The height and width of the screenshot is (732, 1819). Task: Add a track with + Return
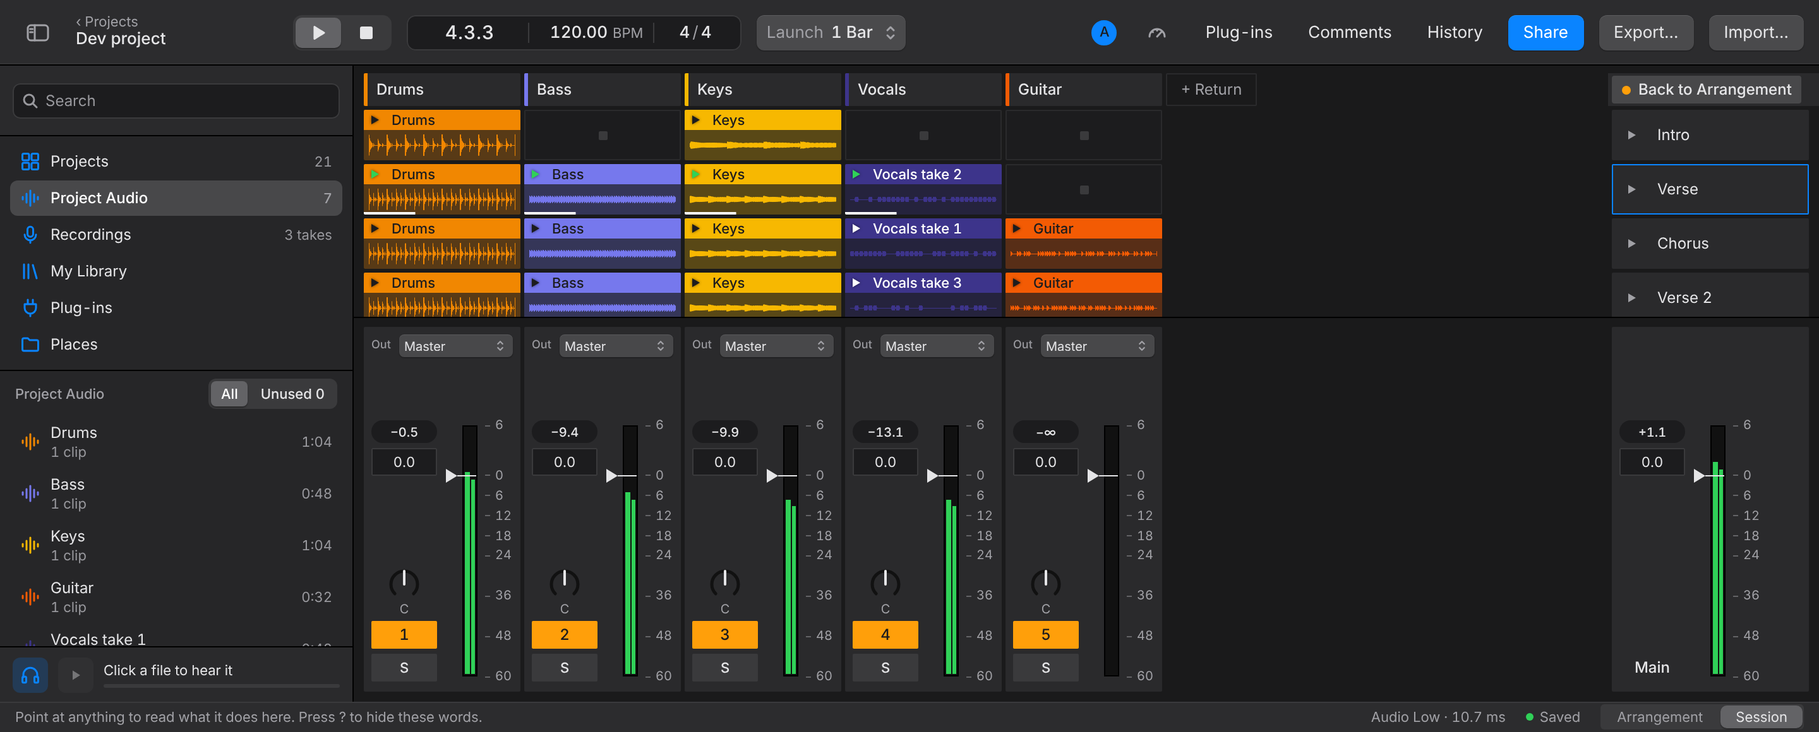pos(1211,90)
